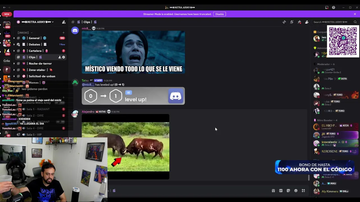The height and width of the screenshot is (202, 360).
Task: Open the NEW badge at top of server list
Action: [x=7, y=14]
